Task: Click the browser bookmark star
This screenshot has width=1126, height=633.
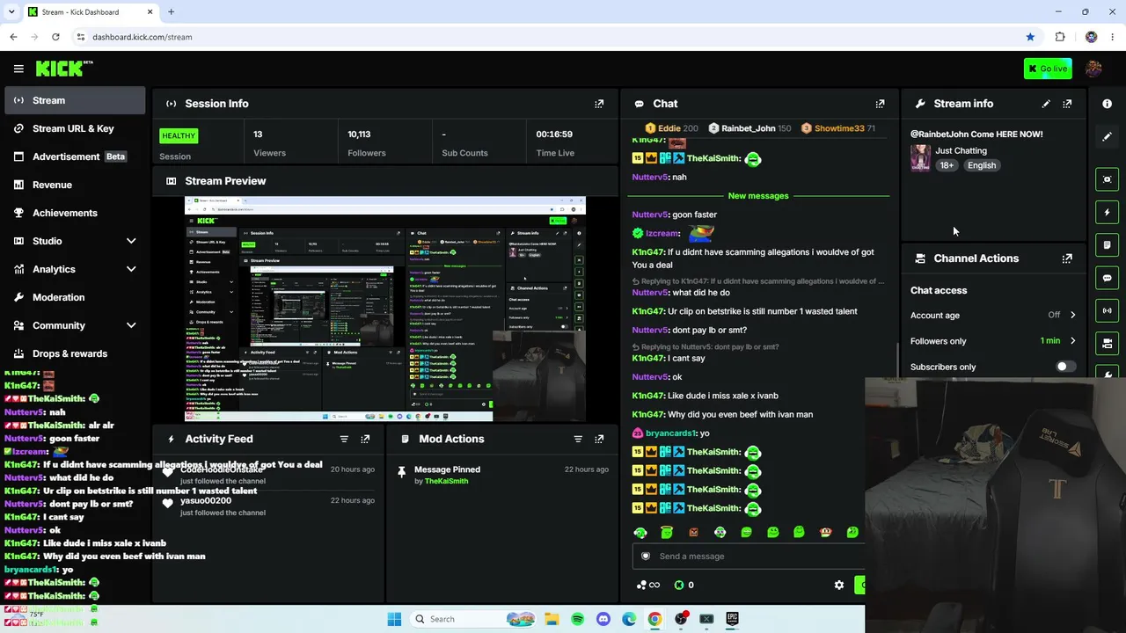Action: 1030,37
